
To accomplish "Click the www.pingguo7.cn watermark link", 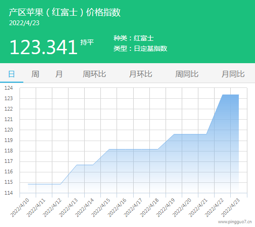I will (235, 222).
